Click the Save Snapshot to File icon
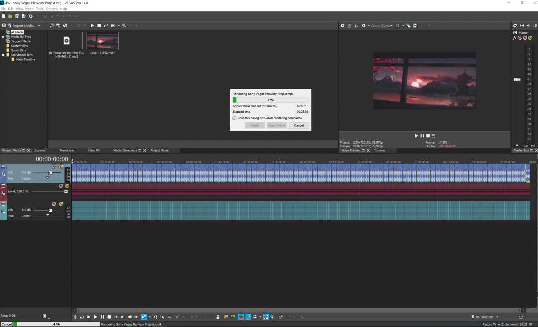The width and height of the screenshot is (538, 327). click(415, 25)
